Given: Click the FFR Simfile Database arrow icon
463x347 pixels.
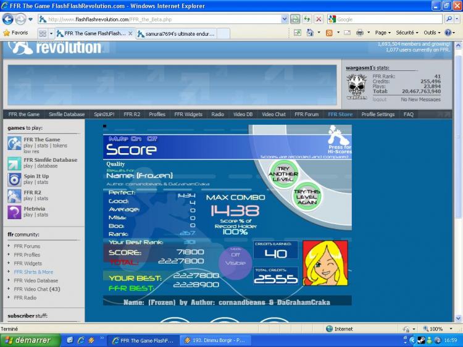Looking at the screenshot, I should point(14,163).
